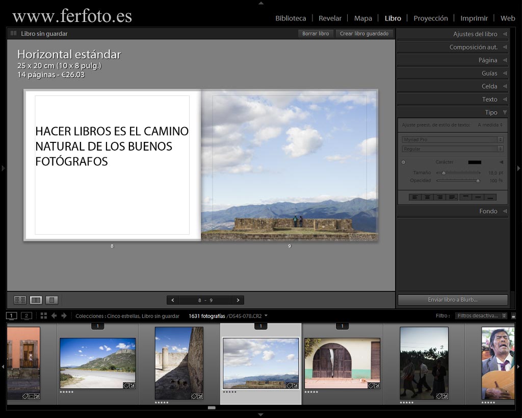Select stone wall and tower thumbnail

179,363
